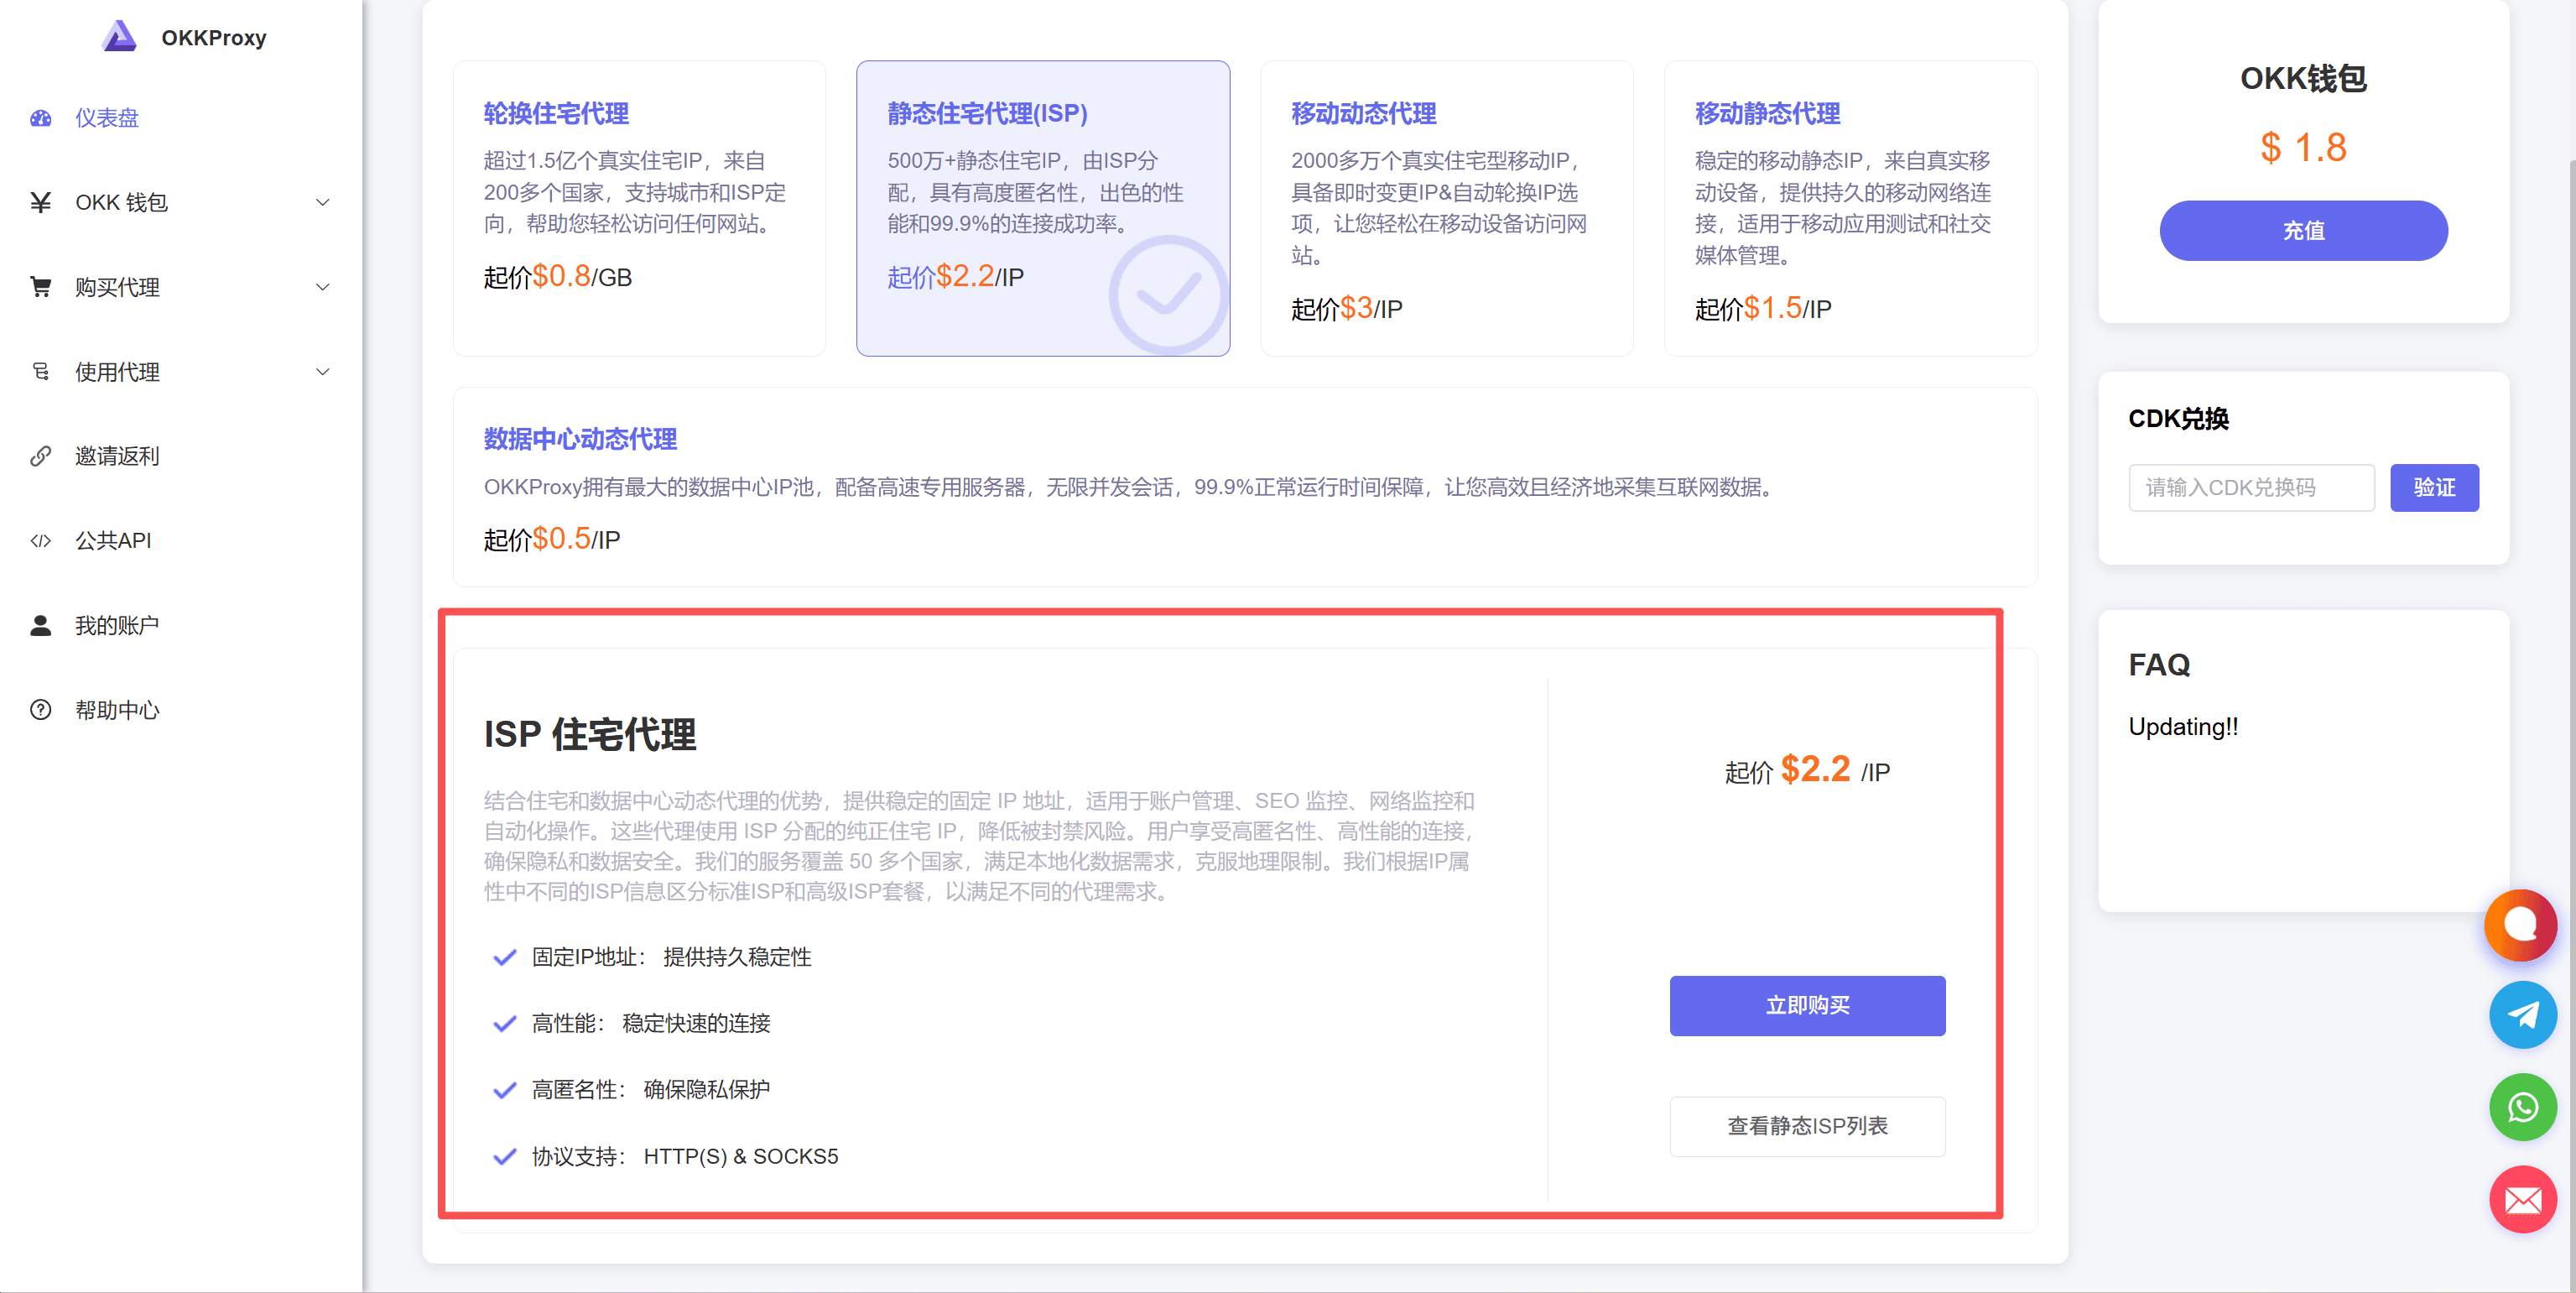Click the 起价$0.8/GB price
The image size is (2576, 1293).
(558, 277)
